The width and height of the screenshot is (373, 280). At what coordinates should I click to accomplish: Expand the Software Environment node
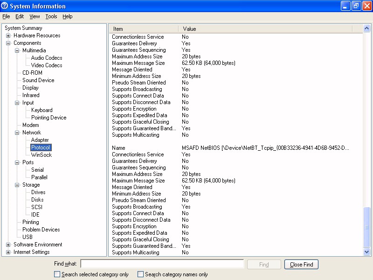8,245
